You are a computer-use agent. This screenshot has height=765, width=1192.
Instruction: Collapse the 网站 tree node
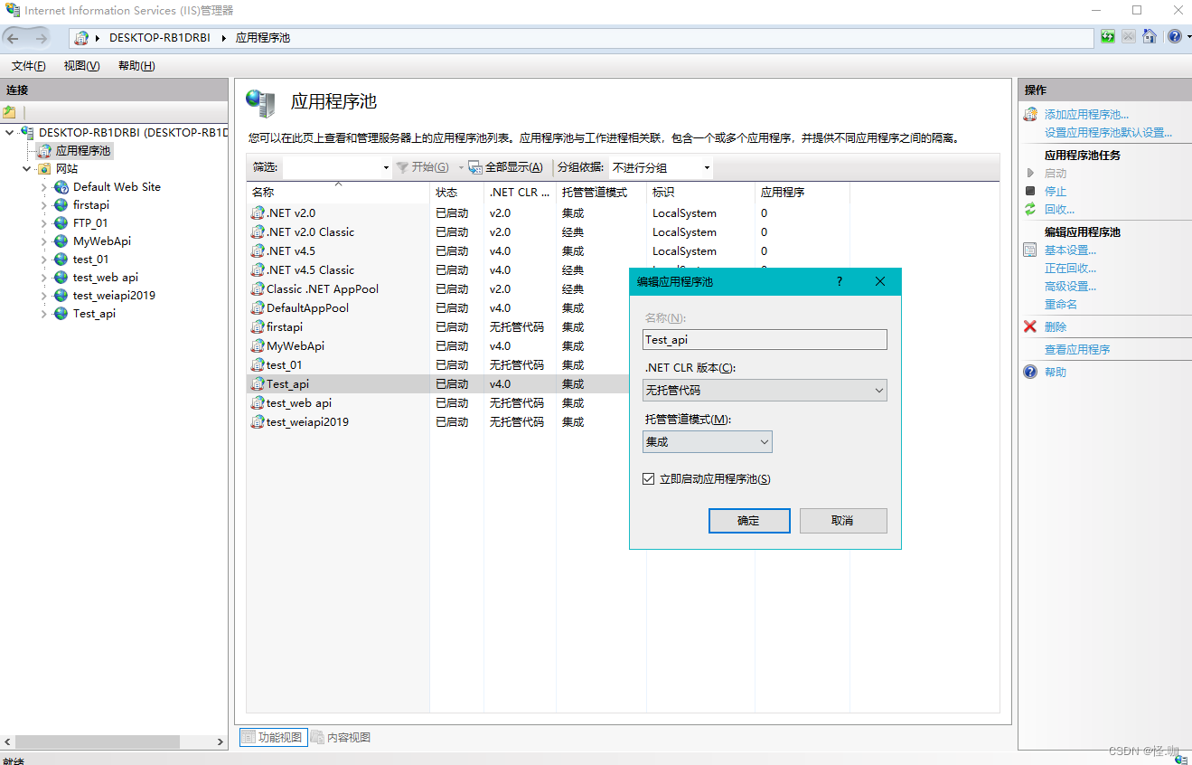[27, 169]
